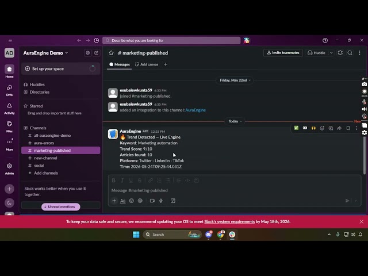The image size is (368, 276).
Task: Toggle the moon status icon
Action: (9, 203)
